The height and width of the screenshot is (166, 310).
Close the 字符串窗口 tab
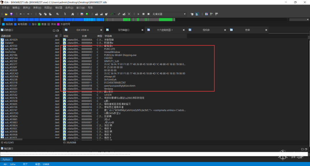(142, 30)
